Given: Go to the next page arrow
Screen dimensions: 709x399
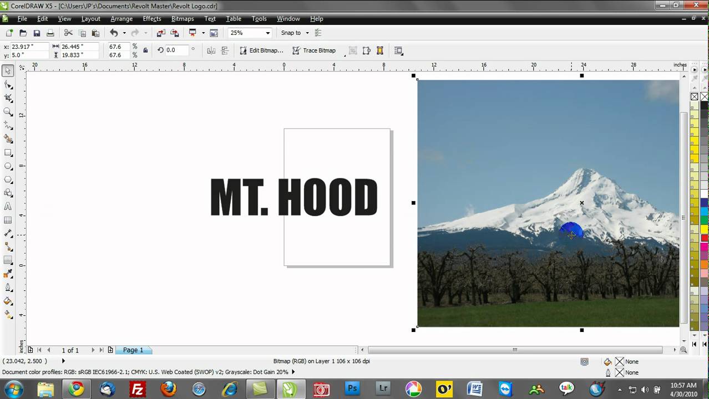Looking at the screenshot, I should click(x=93, y=350).
